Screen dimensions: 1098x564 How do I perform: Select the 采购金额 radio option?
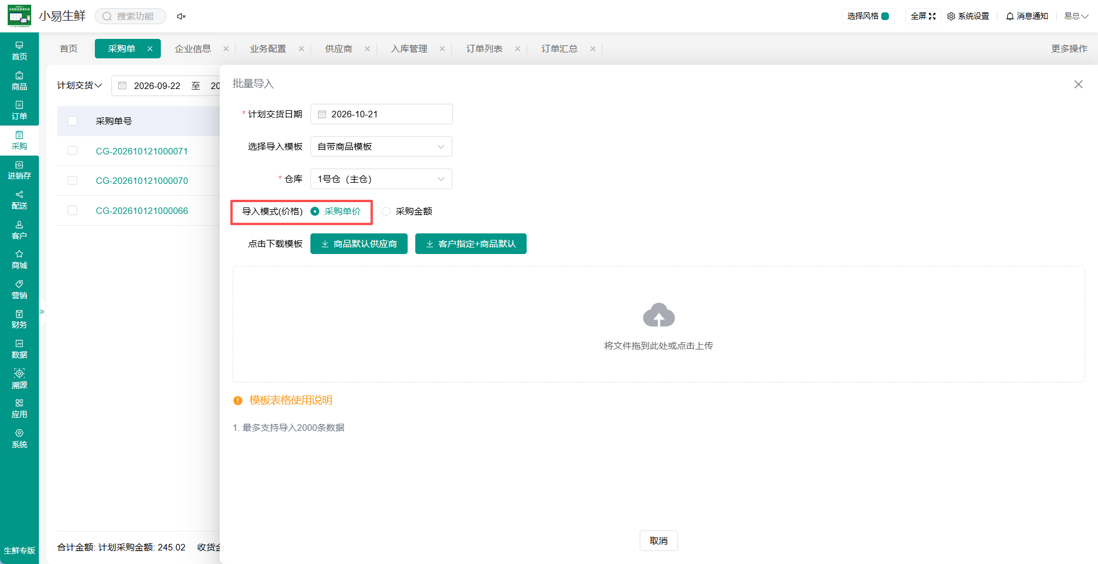click(x=407, y=211)
